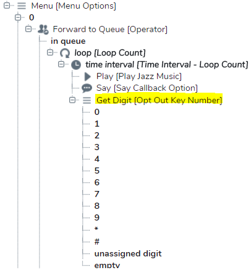Select digit 2 branch
The image size is (251, 270).
click(x=97, y=135)
